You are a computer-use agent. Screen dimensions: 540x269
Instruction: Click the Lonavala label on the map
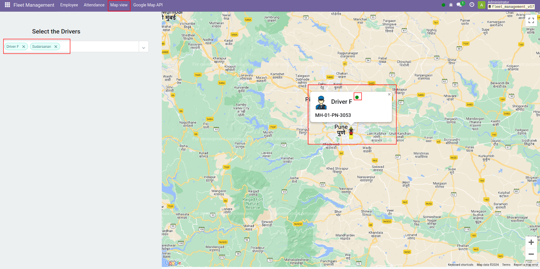click(x=246, y=77)
